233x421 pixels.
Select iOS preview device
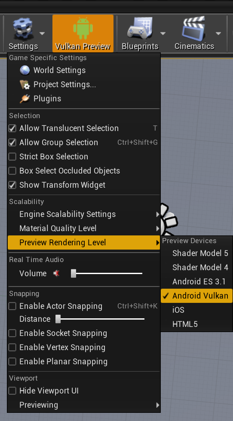tap(196, 310)
